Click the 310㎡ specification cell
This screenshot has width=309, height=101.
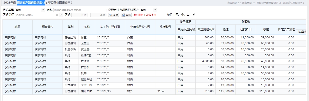tap(165, 91)
